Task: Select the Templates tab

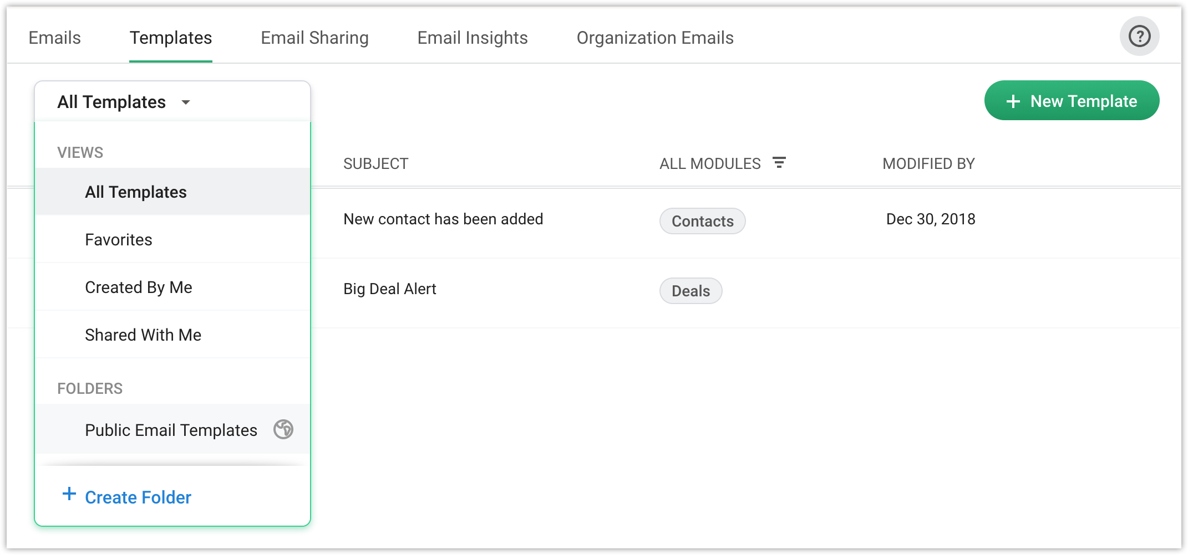Action: click(x=171, y=38)
